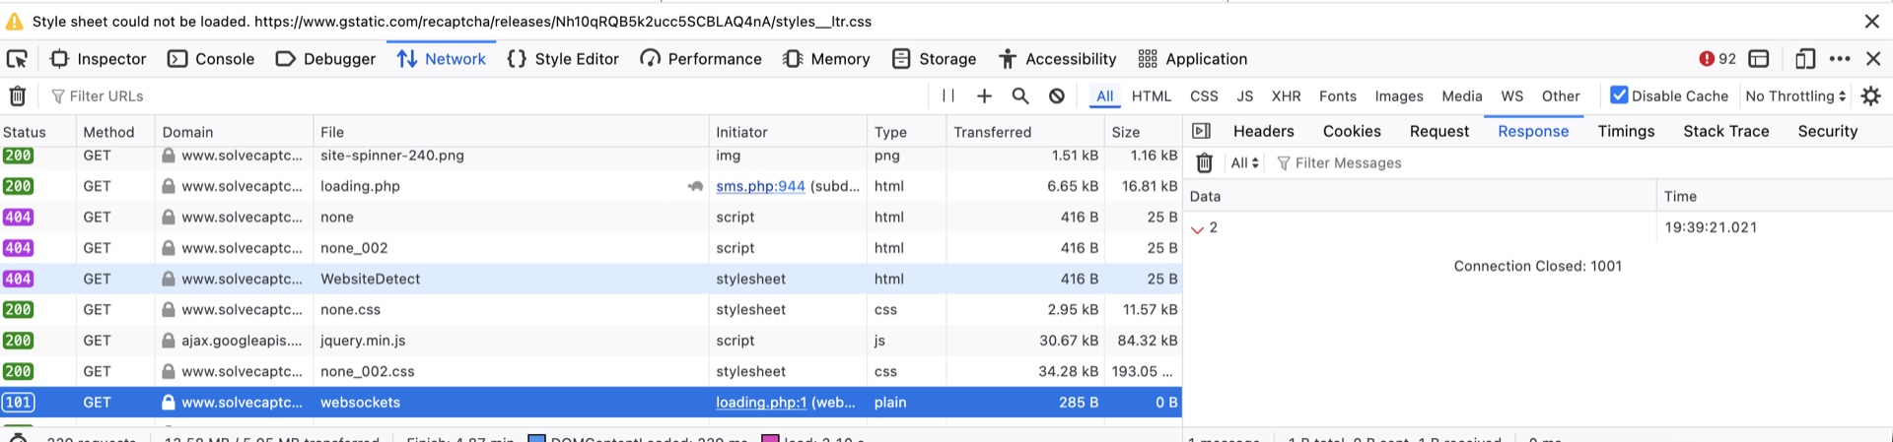Toggle the responsive design mode icon
Screen dimensions: 1893x442
[1804, 59]
